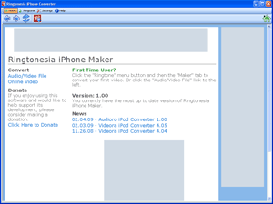
Task: Follow the Click Here to Donate link
Action: point(33,125)
